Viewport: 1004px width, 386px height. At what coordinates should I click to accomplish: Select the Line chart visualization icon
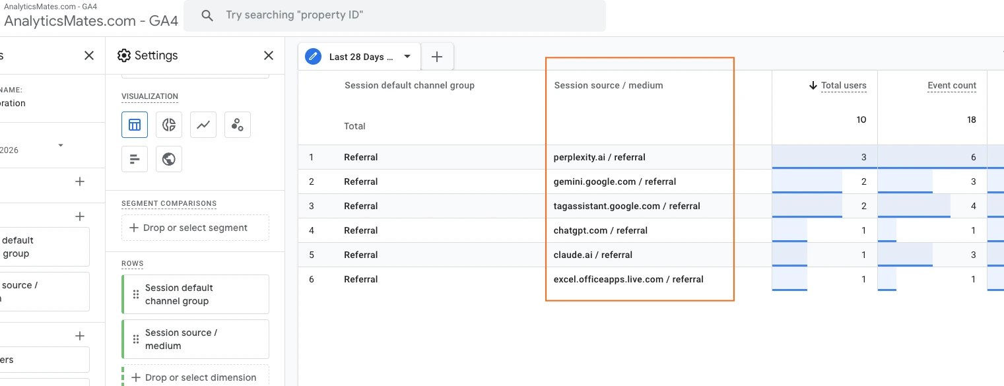pos(203,124)
